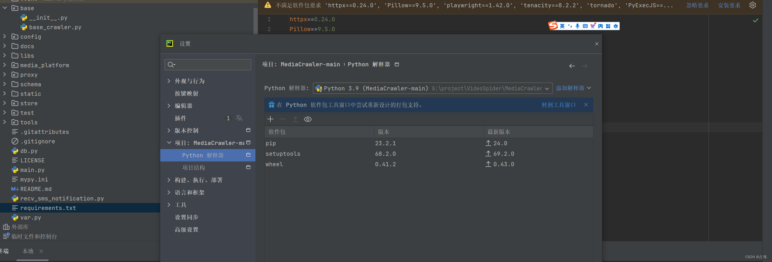This screenshot has width=772, height=262.
Task: Expand 构建、执行、部署 settings section
Action: pyautogui.click(x=169, y=180)
